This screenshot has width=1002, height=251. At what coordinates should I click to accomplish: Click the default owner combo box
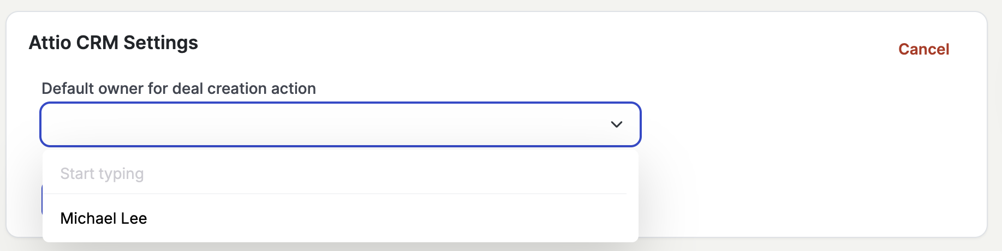[327, 124]
